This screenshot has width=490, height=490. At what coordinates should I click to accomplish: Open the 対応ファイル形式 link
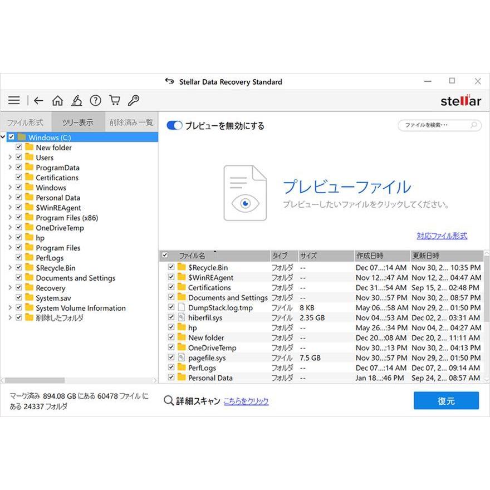point(442,236)
